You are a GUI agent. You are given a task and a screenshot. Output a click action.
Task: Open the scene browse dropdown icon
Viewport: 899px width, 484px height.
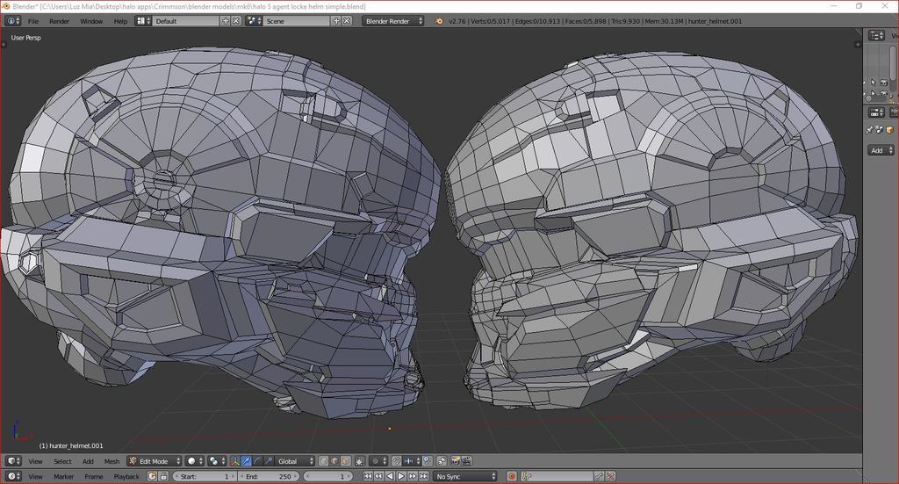tap(254, 21)
